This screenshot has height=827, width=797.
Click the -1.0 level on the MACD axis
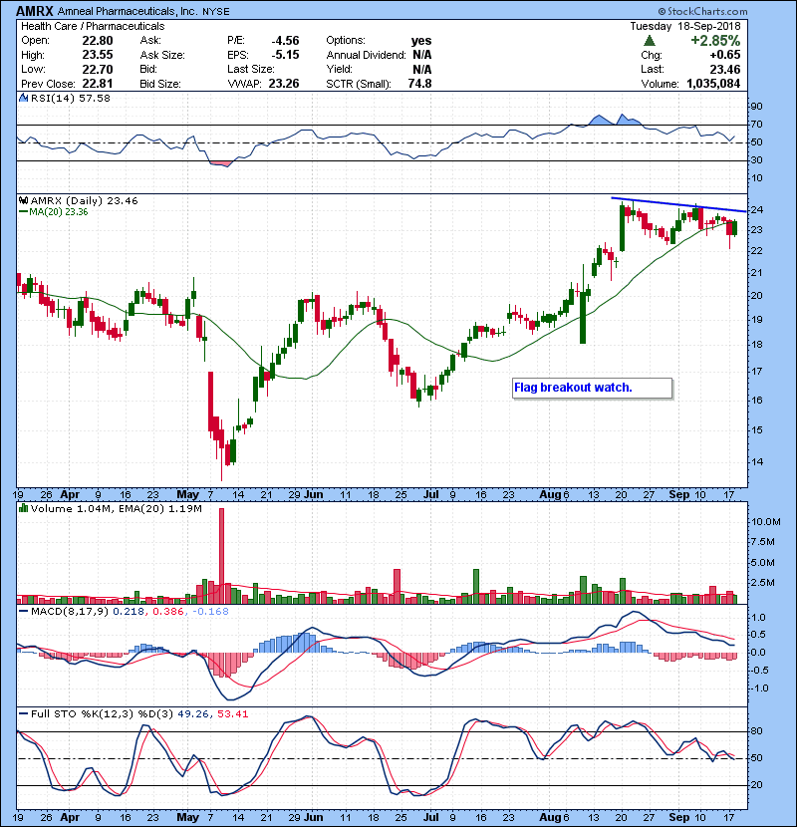pos(759,689)
